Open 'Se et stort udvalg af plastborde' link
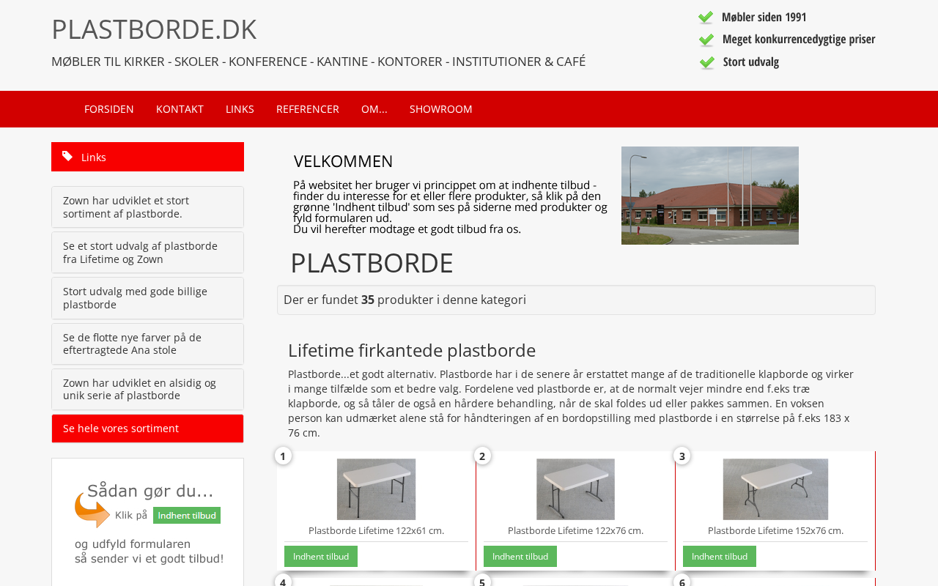The height and width of the screenshot is (586, 938). click(147, 253)
